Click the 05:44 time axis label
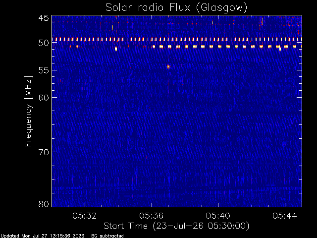The height and width of the screenshot is (238, 317). pos(285,216)
